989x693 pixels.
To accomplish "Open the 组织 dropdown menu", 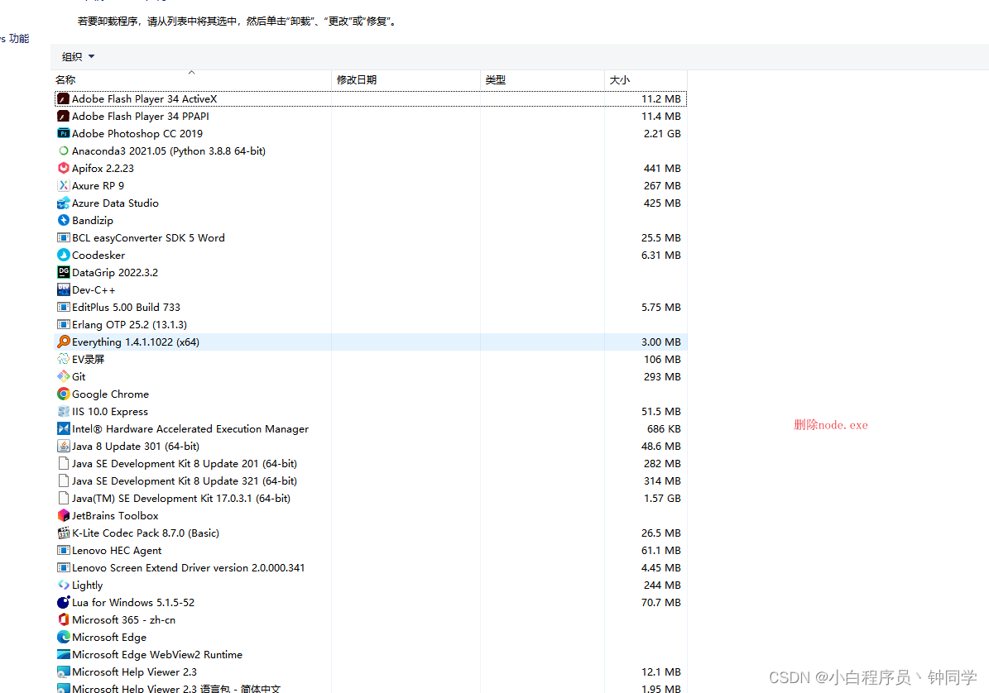I will (x=79, y=57).
